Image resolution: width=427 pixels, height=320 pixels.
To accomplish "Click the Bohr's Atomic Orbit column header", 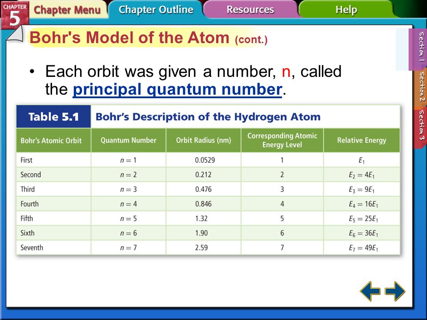I will coord(54,140).
